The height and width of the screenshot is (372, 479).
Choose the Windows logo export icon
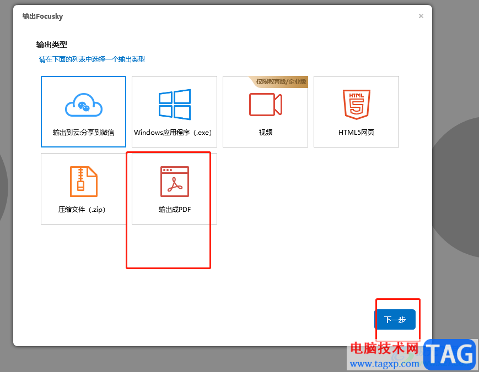[x=174, y=105]
